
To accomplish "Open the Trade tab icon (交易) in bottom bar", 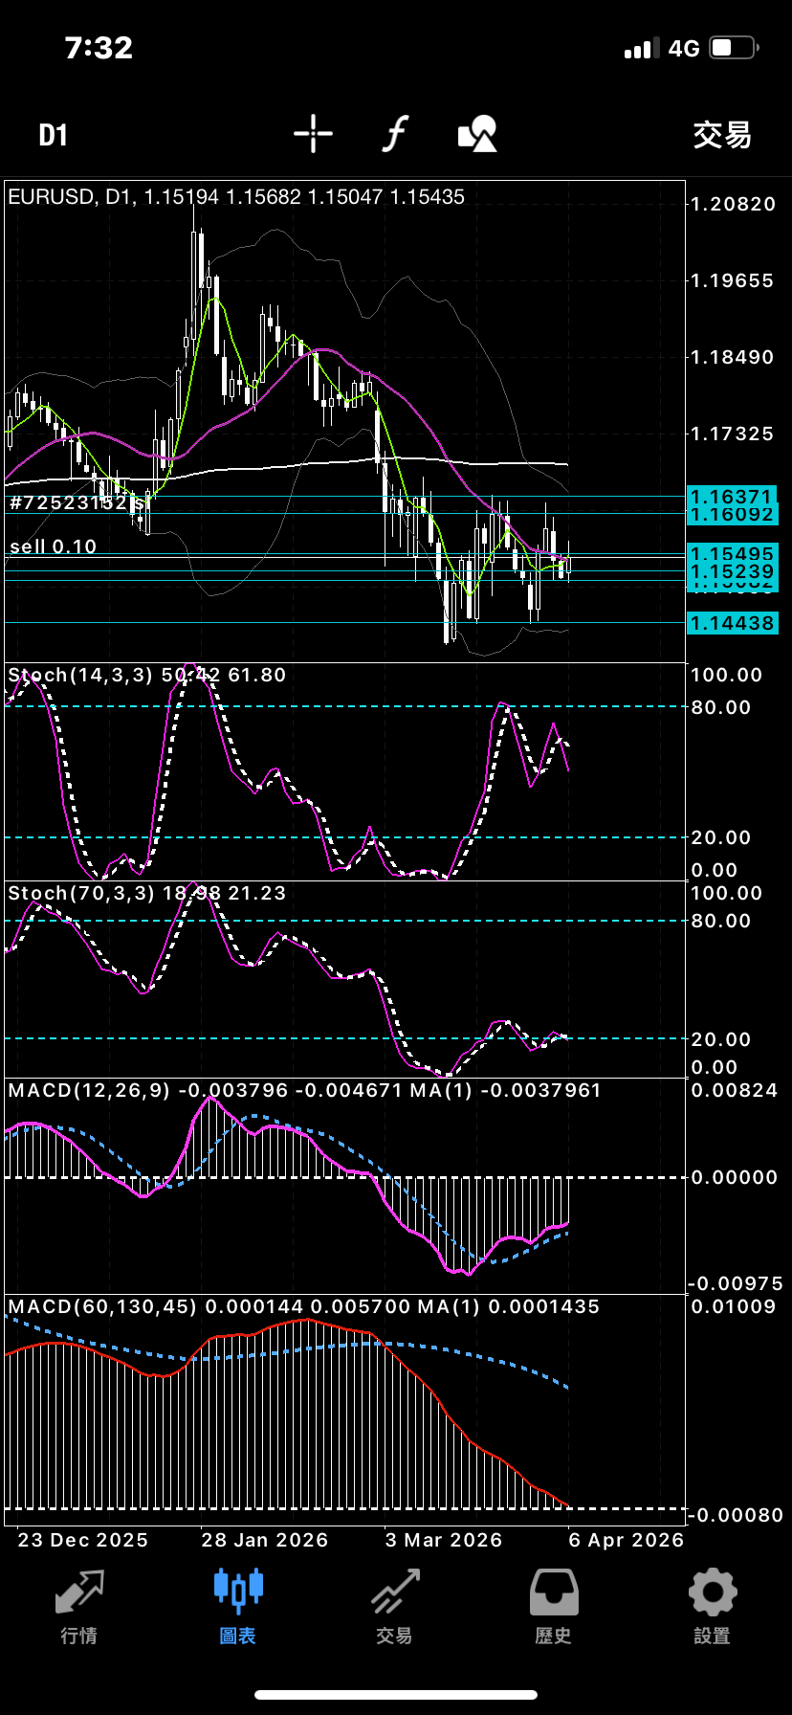I will click(395, 1608).
